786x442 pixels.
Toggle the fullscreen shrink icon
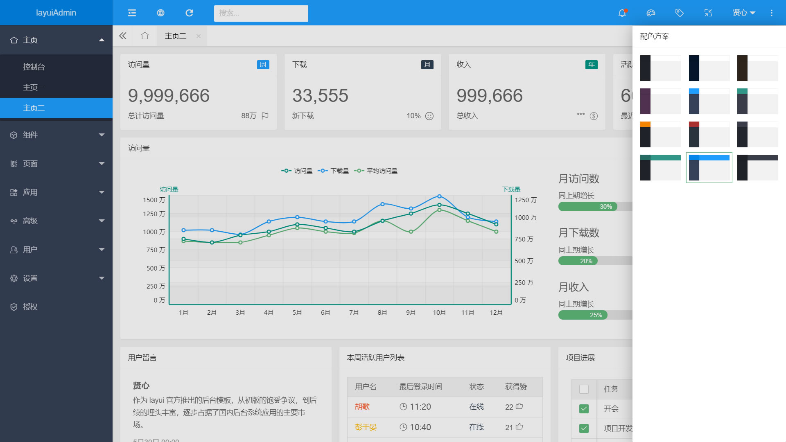pyautogui.click(x=708, y=13)
